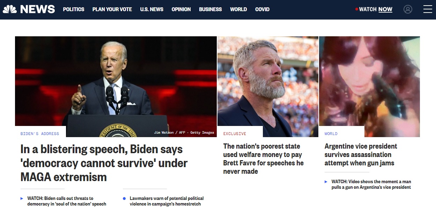This screenshot has width=436, height=209.
Task: Open the Biden blistering speech headline
Action: pos(104,163)
